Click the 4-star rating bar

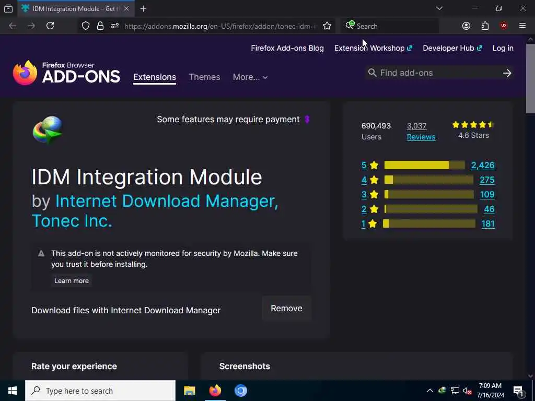click(x=429, y=180)
